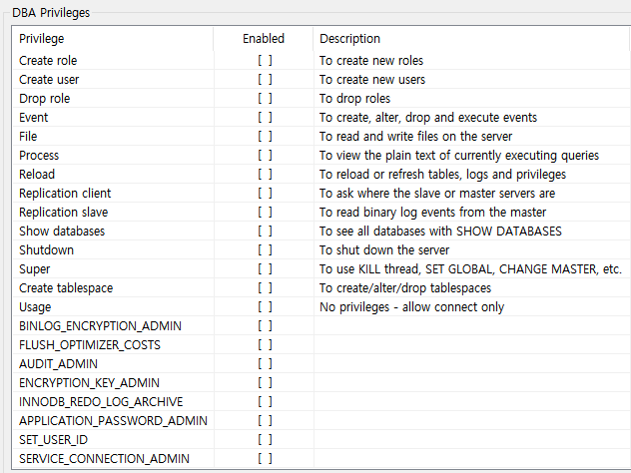Select the AUDIT_ADMIN privilege name
Viewport: 631px width, 473px height.
click(x=58, y=363)
